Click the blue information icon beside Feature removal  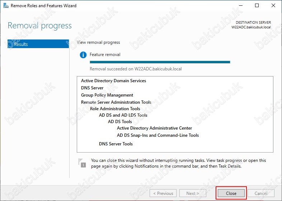83,55
